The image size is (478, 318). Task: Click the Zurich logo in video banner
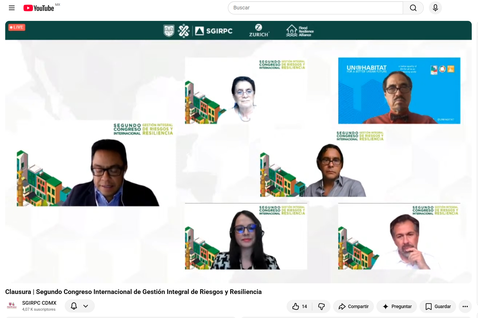258,31
